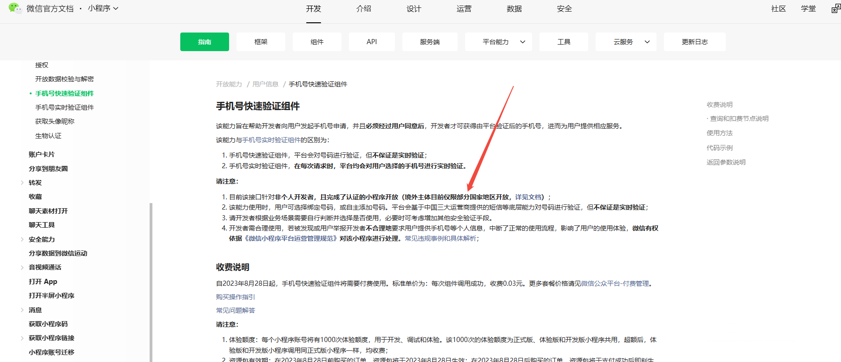The image size is (841, 362).
Task: Open the 详见文档 link
Action: (528, 197)
